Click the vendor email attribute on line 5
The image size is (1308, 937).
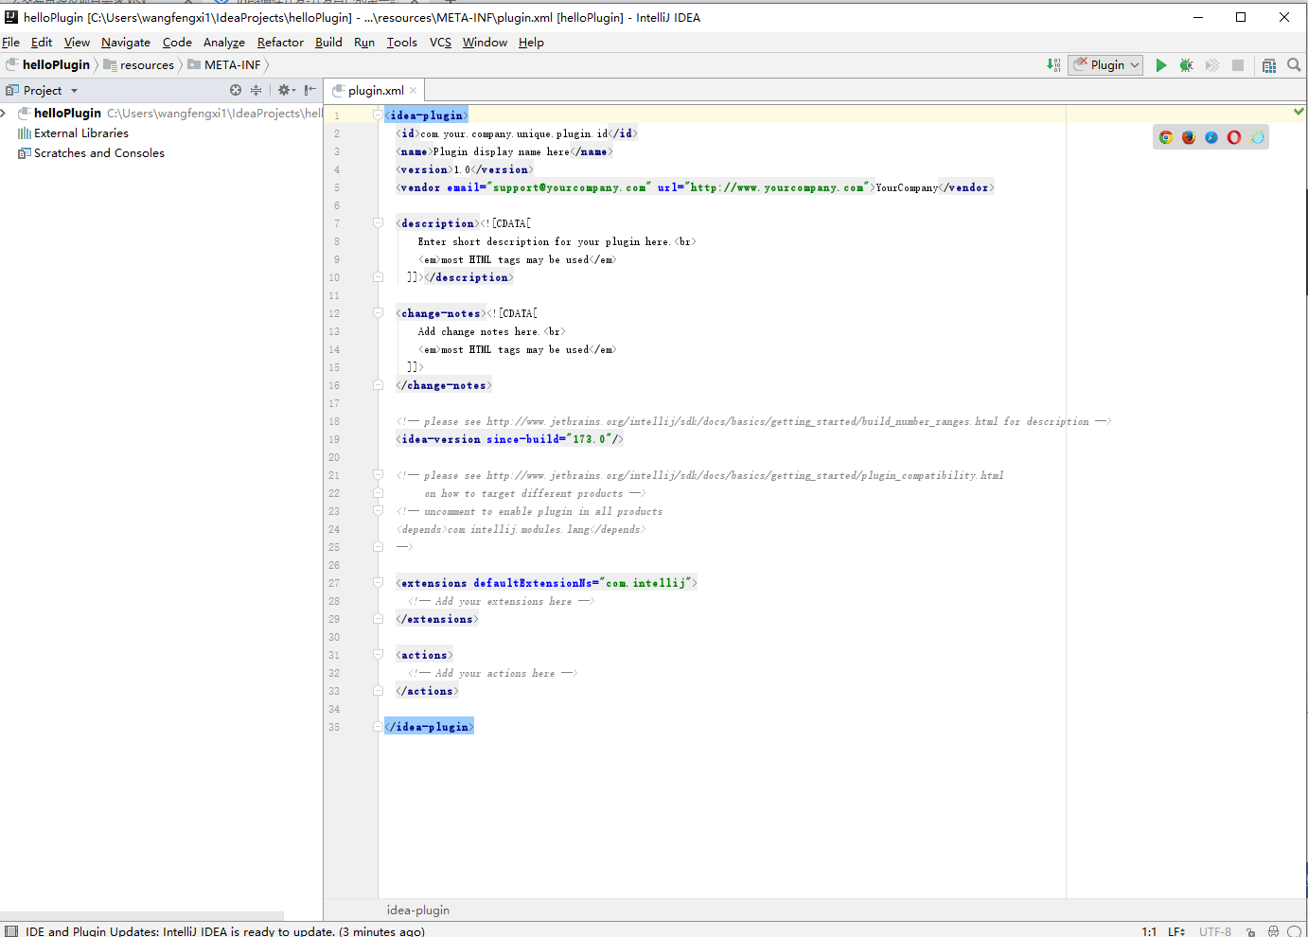[x=548, y=187]
